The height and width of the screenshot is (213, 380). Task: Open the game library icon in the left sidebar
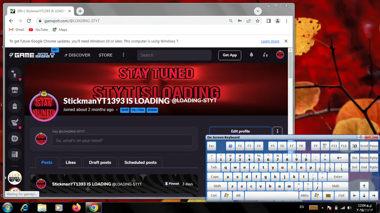click(x=15, y=154)
